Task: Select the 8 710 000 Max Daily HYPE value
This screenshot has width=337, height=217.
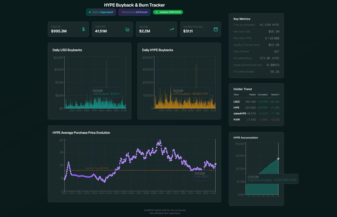Action: pyautogui.click(x=272, y=38)
